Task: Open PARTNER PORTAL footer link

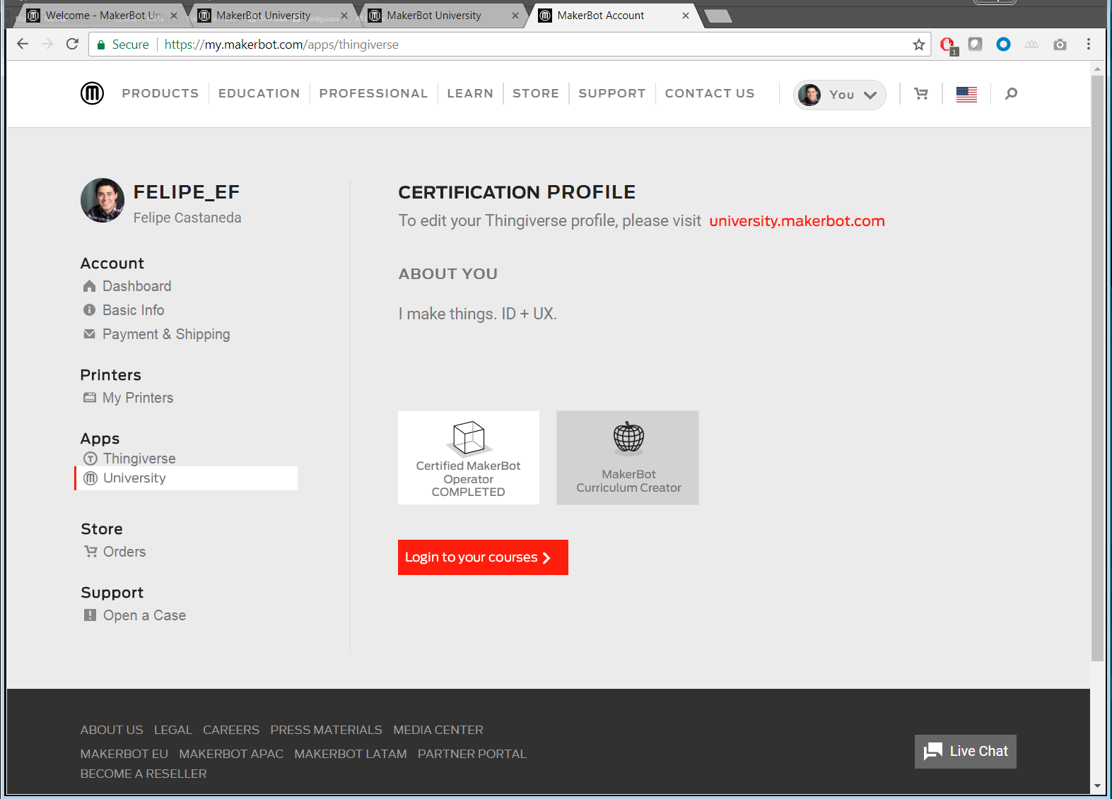Action: coord(472,754)
